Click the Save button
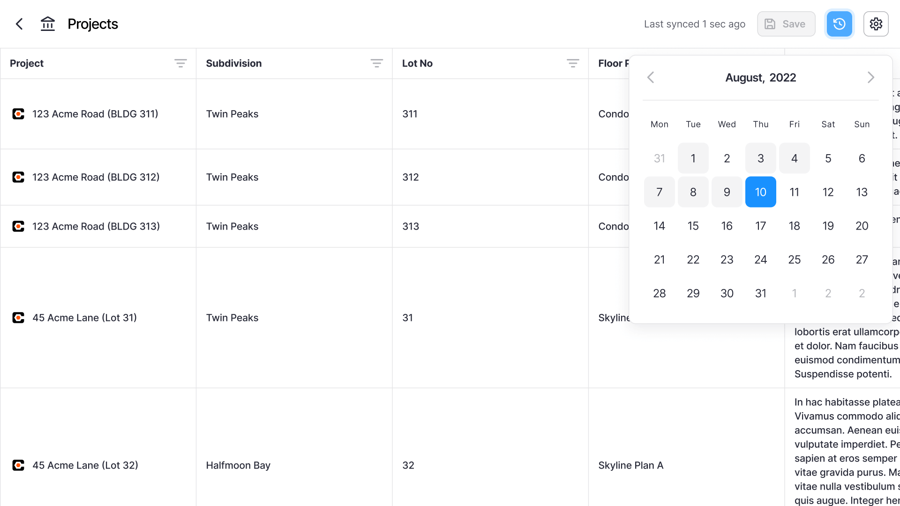 point(786,24)
